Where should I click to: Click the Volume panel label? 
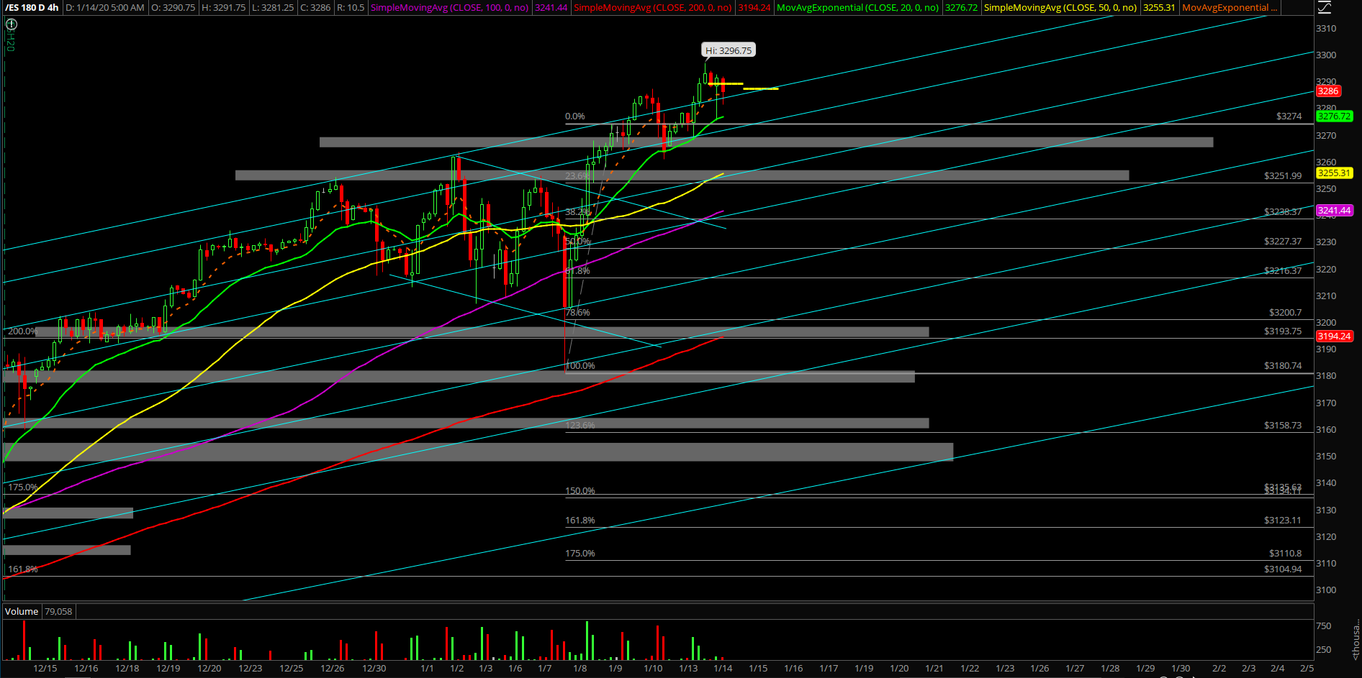point(22,612)
